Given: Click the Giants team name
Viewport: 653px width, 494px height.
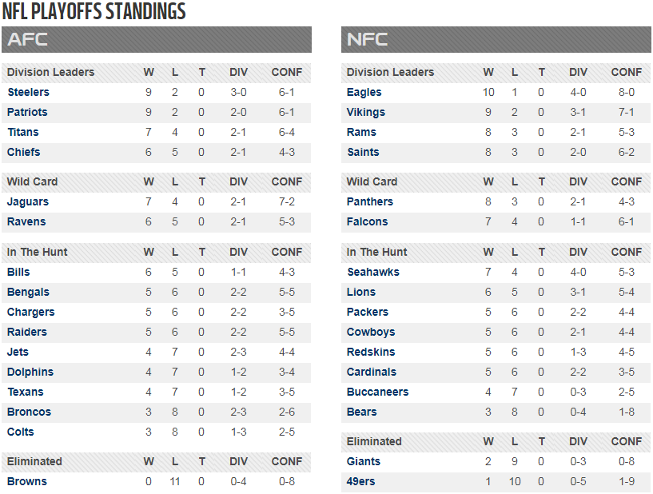Looking at the screenshot, I should coord(364,461).
